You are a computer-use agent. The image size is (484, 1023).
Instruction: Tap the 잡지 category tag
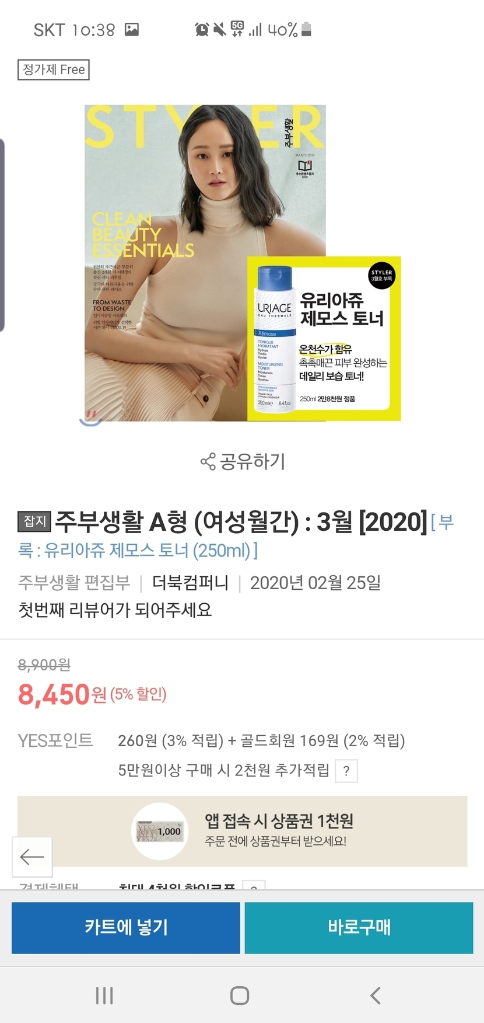[x=34, y=521]
